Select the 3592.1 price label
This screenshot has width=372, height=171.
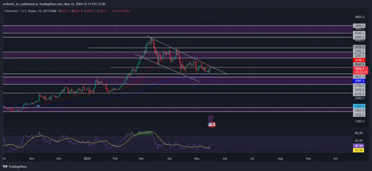click(359, 51)
